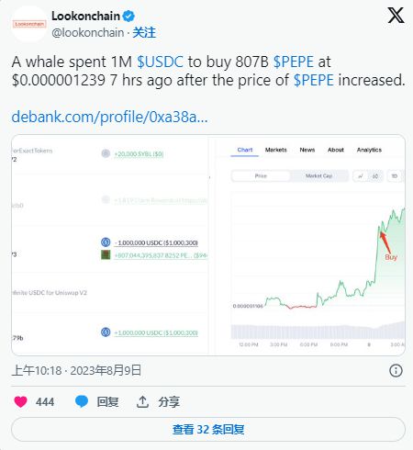
Task: Click the X logo icon
Action: coord(396,16)
